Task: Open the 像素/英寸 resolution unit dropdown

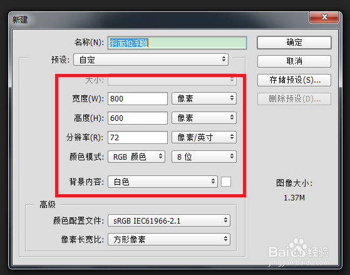Action: click(203, 137)
